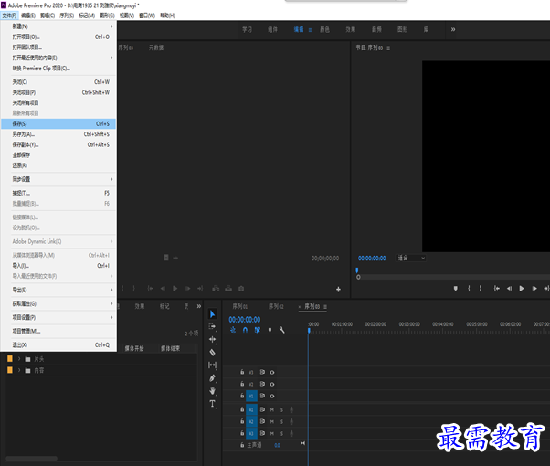Viewport: 550px width, 466px height.
Task: Toggle Linked Selection in timeline
Action: (258, 330)
